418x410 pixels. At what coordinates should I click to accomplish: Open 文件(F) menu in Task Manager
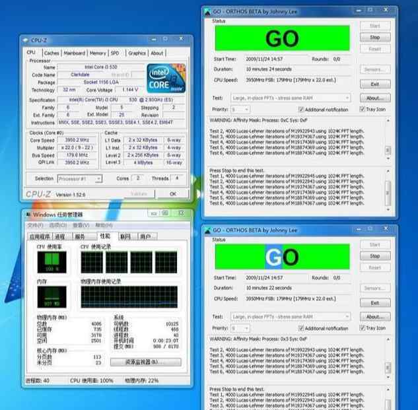(35, 225)
